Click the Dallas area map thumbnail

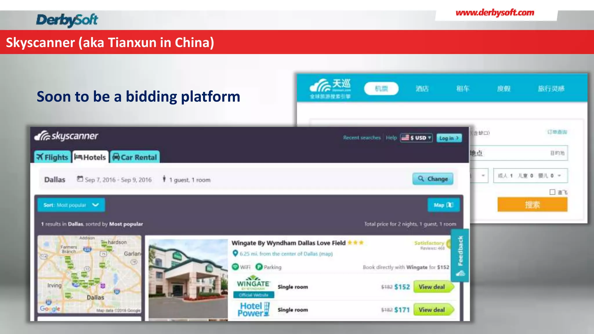(89, 274)
